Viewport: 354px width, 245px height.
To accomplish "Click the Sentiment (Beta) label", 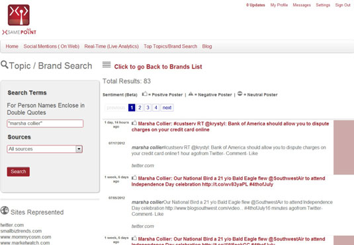I will click(x=120, y=94).
